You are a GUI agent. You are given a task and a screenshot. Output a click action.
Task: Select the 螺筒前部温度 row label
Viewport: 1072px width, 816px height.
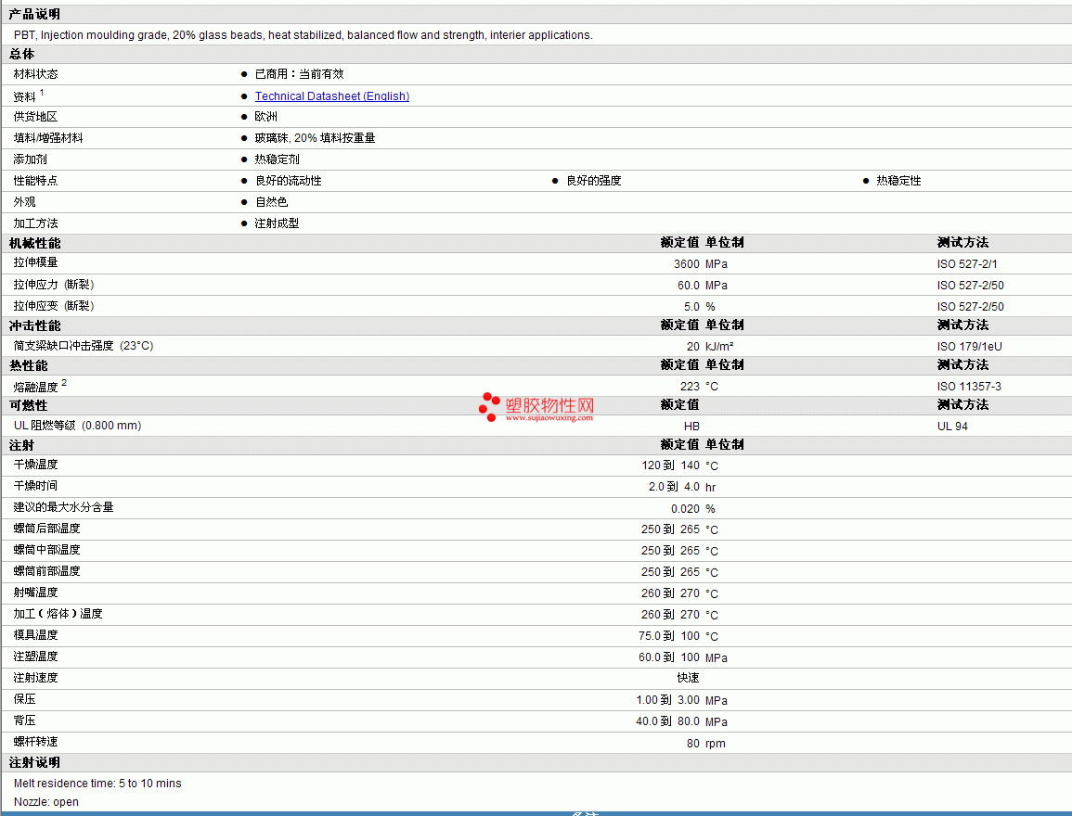click(x=46, y=571)
